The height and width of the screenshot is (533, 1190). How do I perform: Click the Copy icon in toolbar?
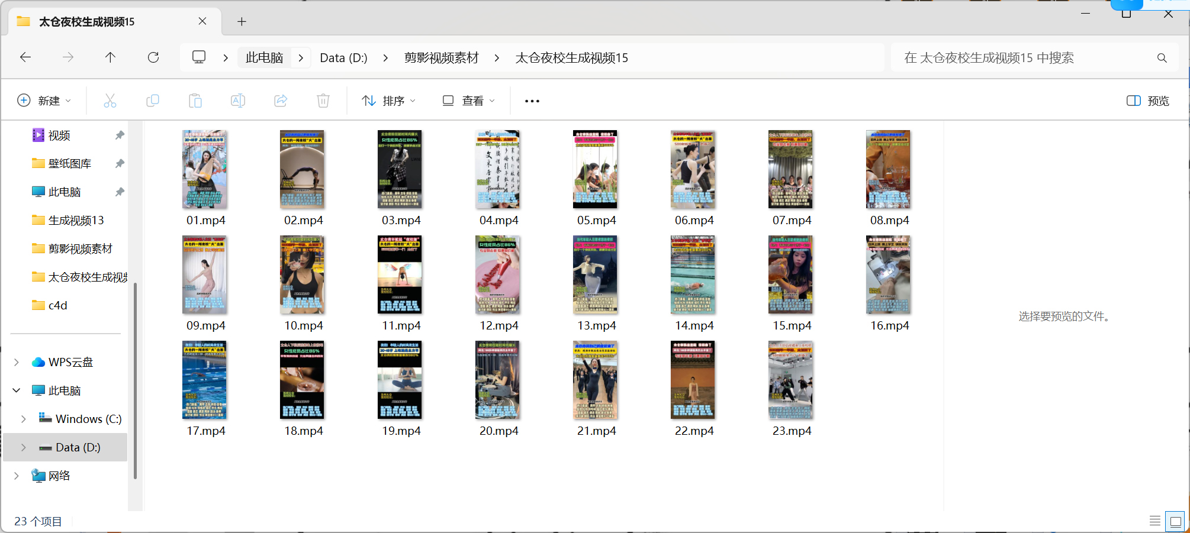coord(153,101)
